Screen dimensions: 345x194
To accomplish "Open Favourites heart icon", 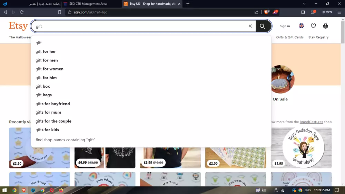I will coord(313,26).
